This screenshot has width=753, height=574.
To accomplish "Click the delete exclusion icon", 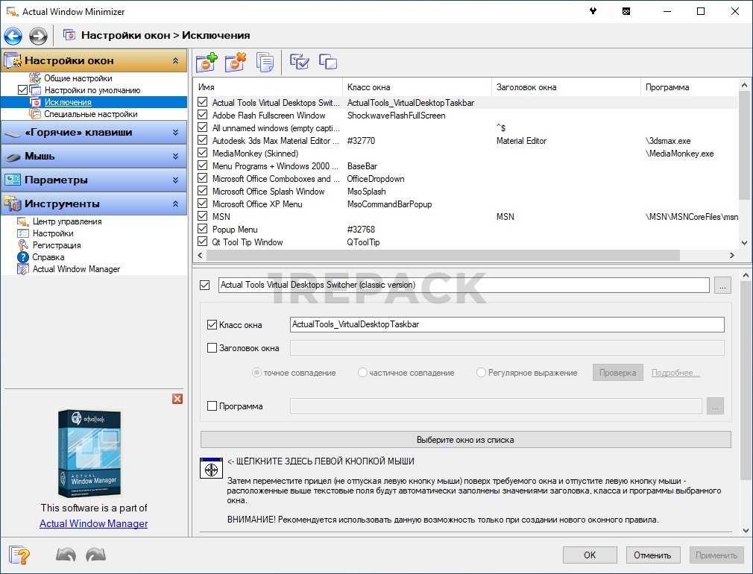I will (x=235, y=63).
